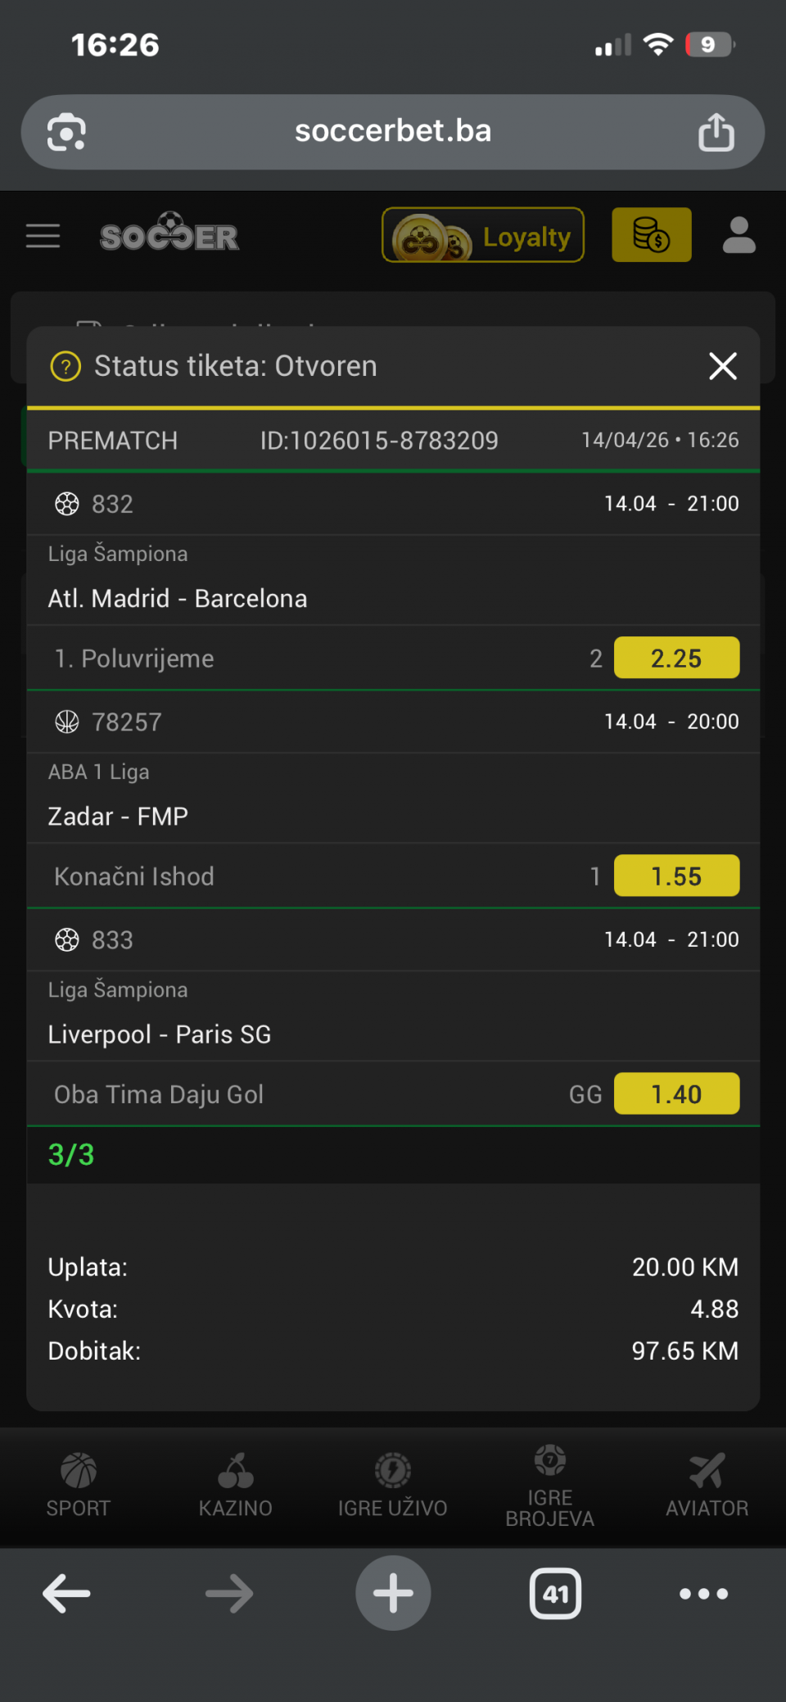
Task: Select the 2.25 odds for Atl. Madrid - Barcelona
Action: pos(676,659)
